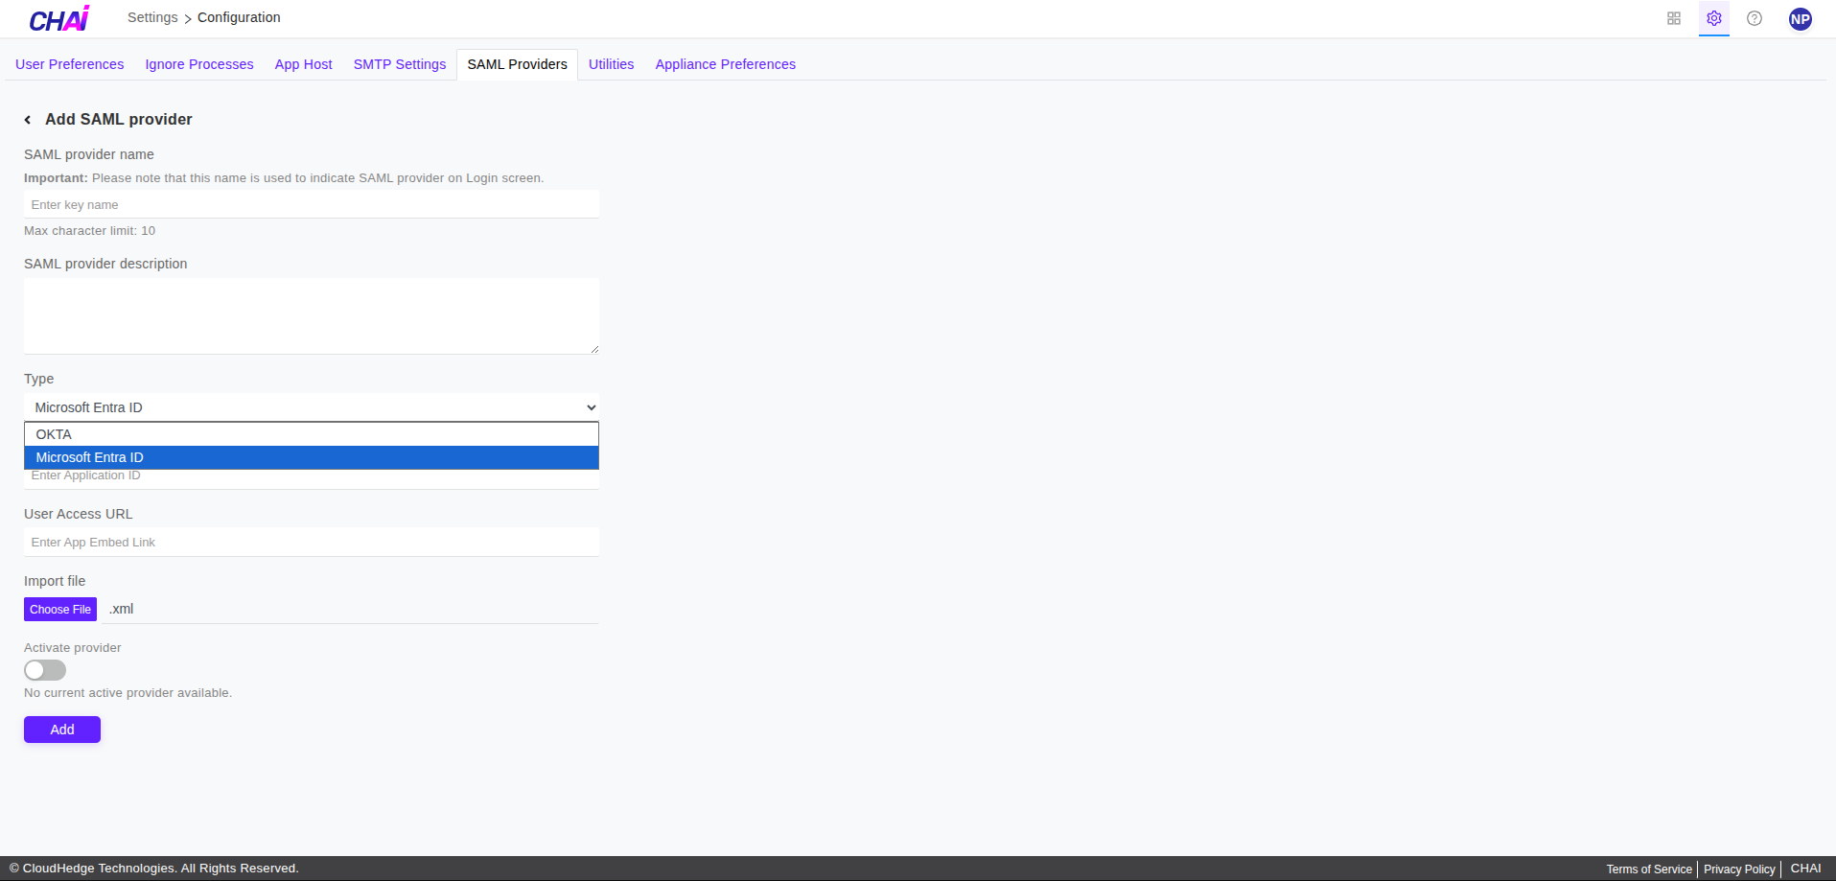
Task: Select OKTA from the Type dropdown list
Action: (54, 434)
